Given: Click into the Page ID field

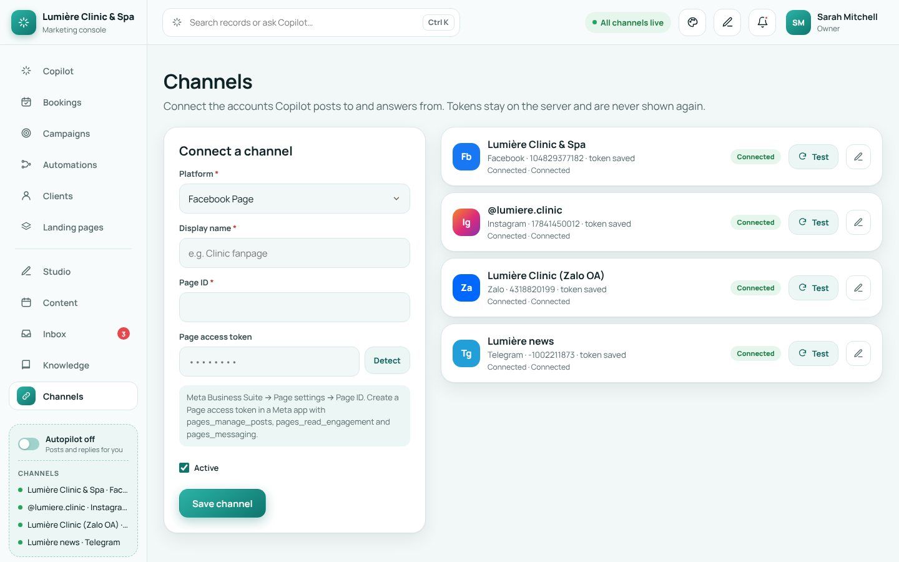Looking at the screenshot, I should pyautogui.click(x=295, y=307).
